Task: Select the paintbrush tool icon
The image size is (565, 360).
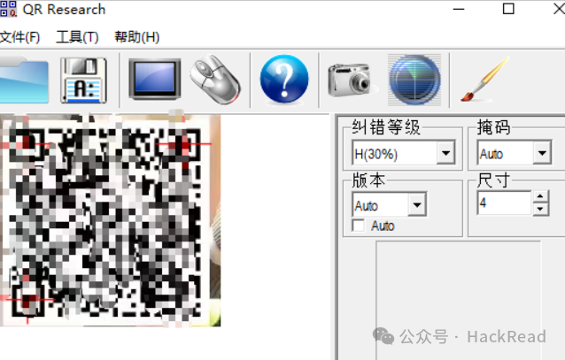Action: point(484,80)
